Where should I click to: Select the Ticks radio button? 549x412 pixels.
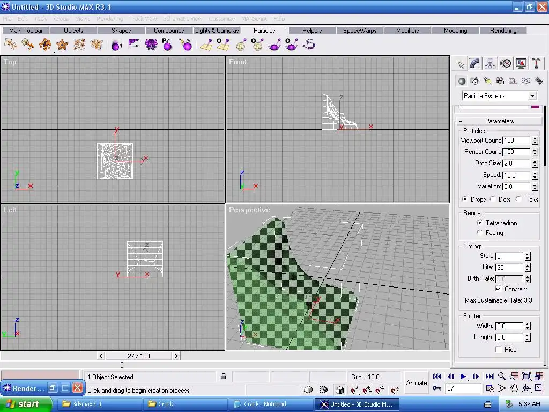click(518, 199)
